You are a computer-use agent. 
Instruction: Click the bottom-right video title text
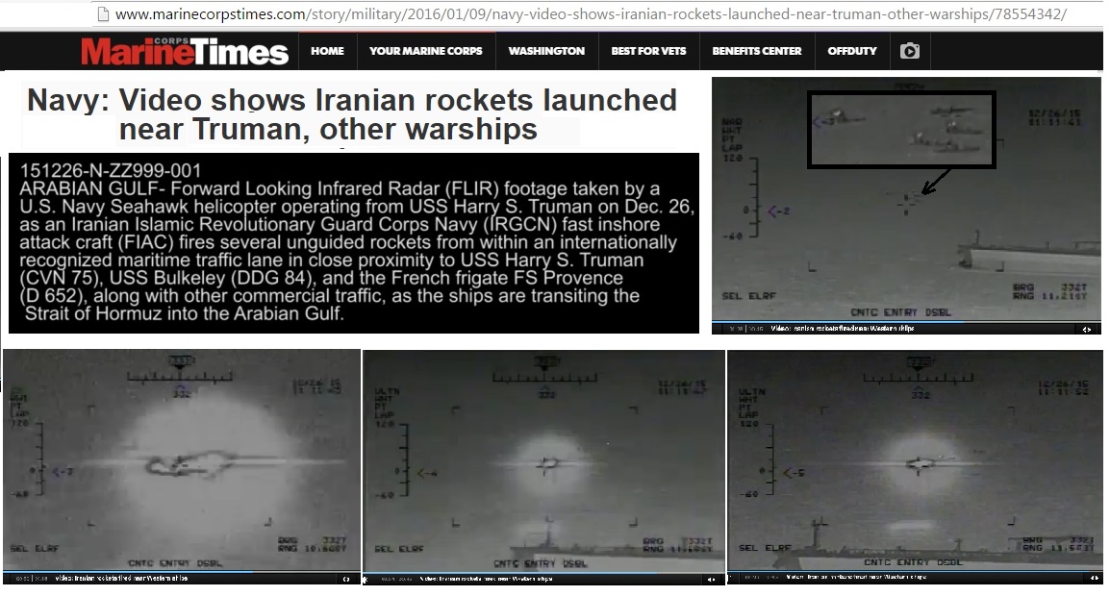pyautogui.click(x=857, y=578)
